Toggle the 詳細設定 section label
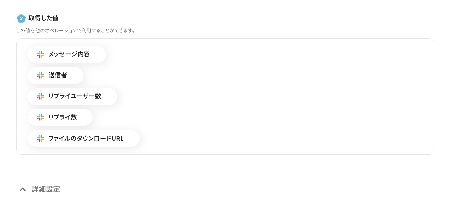This screenshot has width=453, height=212. pos(46,189)
